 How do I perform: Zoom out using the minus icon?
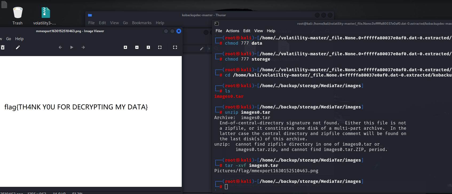tap(137, 47)
